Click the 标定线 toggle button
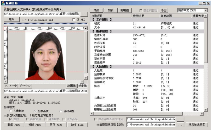Image resolution: width=212 pixels, height=131 pixels. pyautogui.click(x=82, y=86)
